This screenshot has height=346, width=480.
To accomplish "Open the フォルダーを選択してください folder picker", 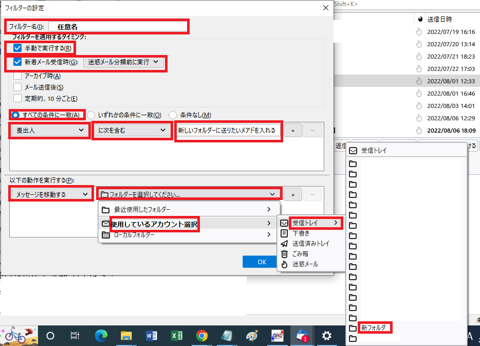I will (189, 194).
